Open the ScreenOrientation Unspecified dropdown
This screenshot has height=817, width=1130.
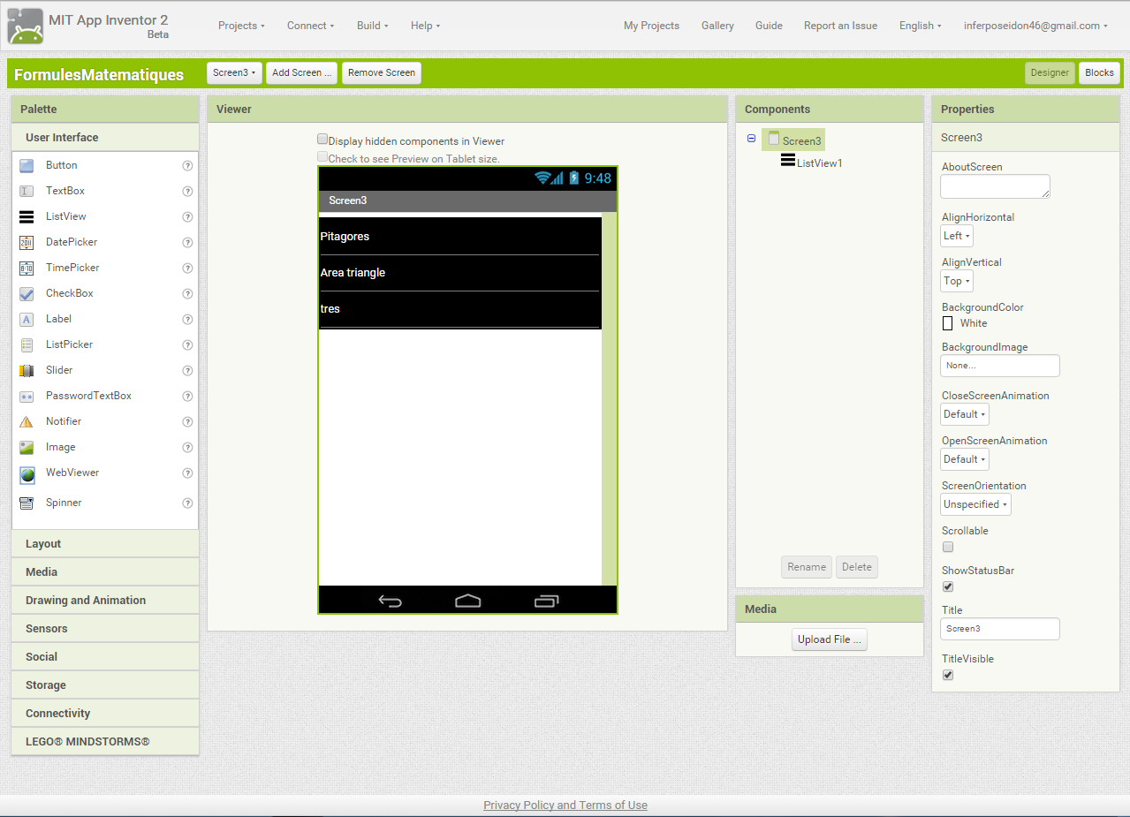(975, 504)
